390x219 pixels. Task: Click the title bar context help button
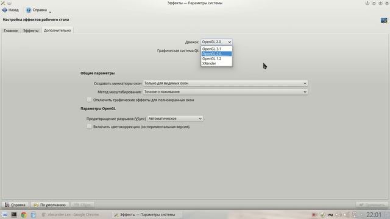[x=367, y=2]
